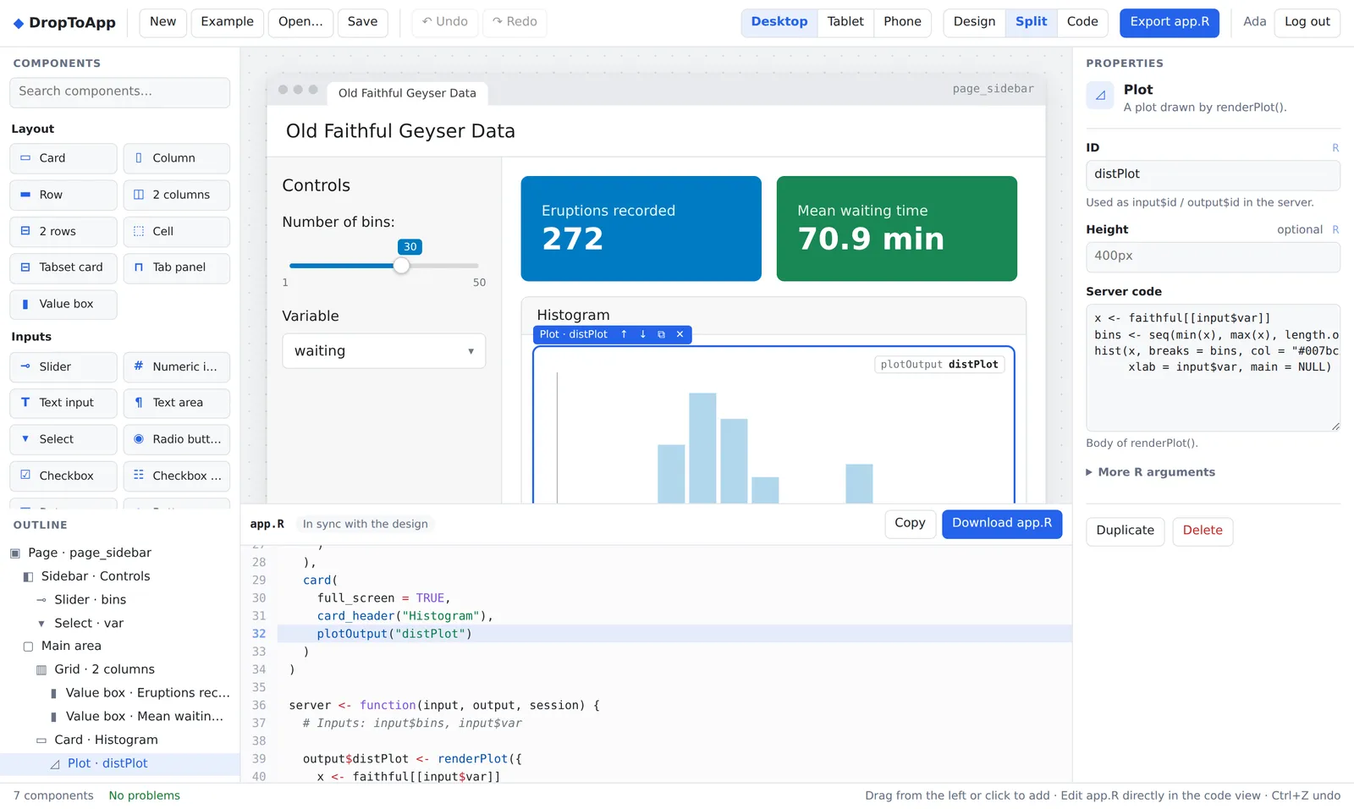
Task: Move the distPlot plot down
Action: [642, 334]
